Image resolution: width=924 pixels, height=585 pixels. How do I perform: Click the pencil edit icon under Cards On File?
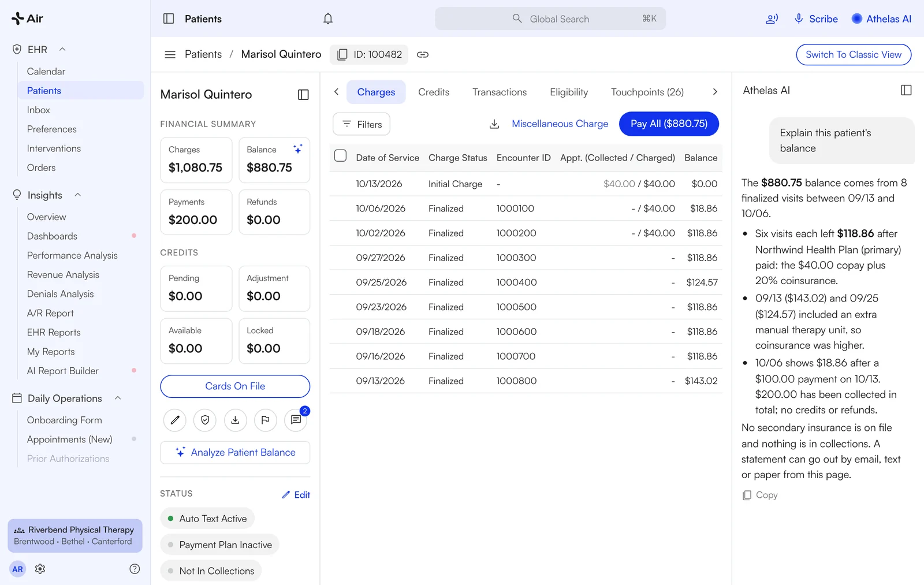tap(175, 420)
